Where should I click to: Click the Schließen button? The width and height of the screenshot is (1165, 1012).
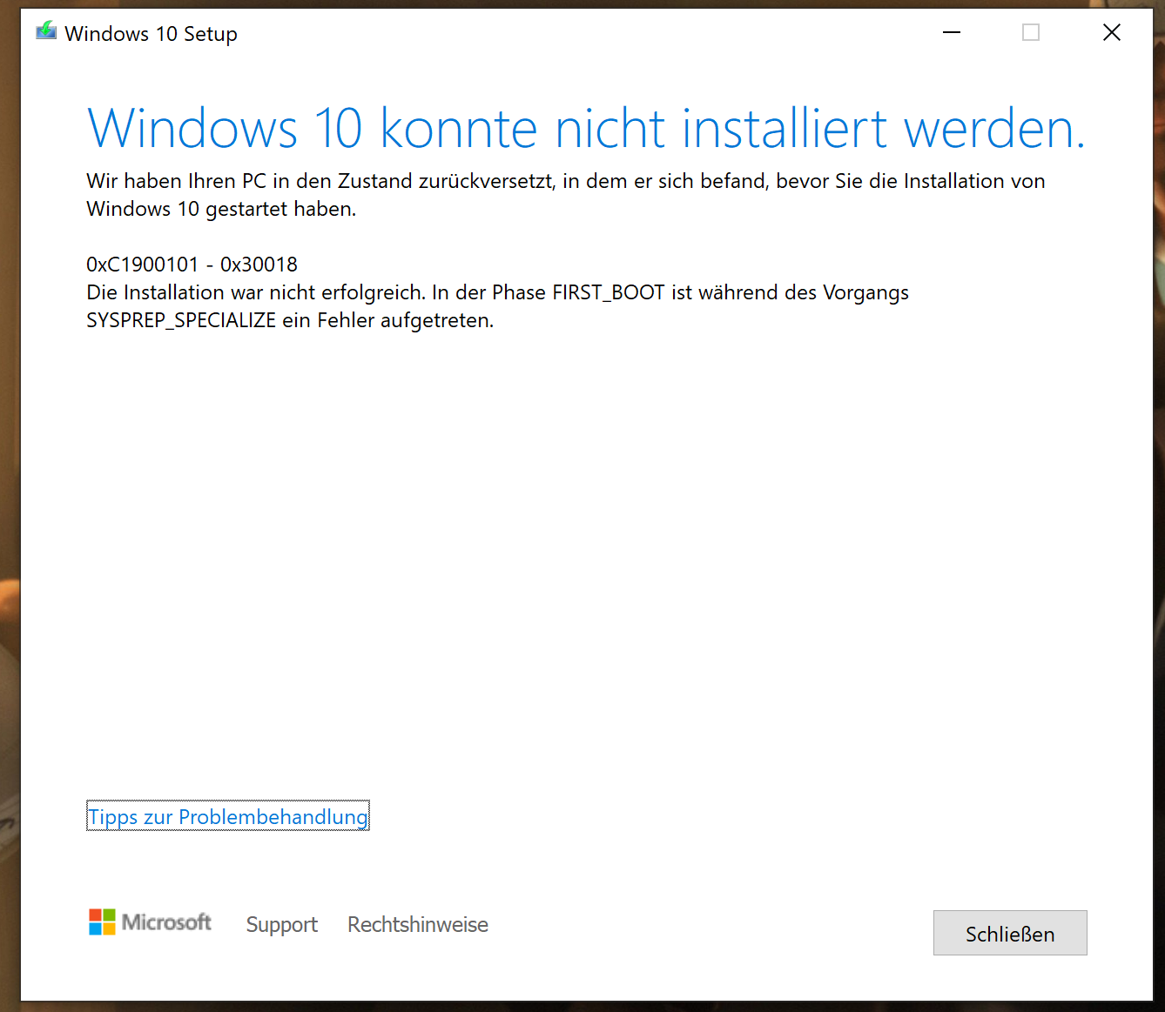click(1010, 933)
